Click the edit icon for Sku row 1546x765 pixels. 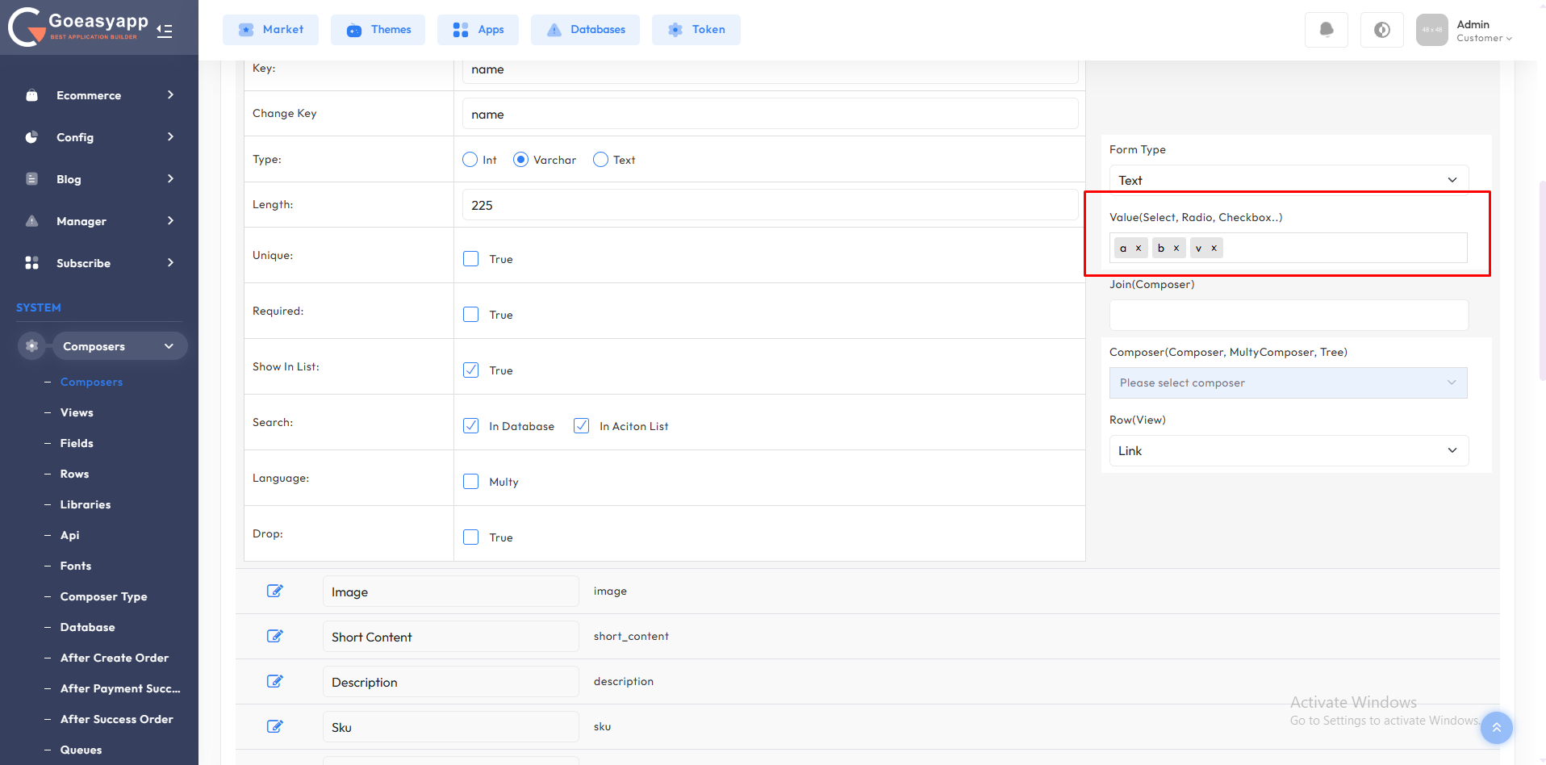coord(275,727)
